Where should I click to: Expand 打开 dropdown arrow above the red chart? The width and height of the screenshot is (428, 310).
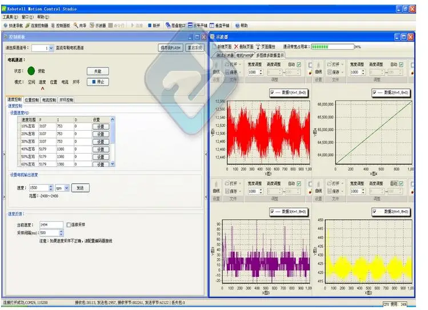240,65
